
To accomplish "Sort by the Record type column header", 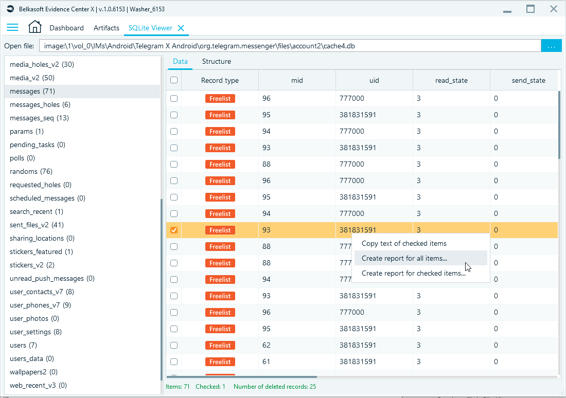I will coord(220,80).
